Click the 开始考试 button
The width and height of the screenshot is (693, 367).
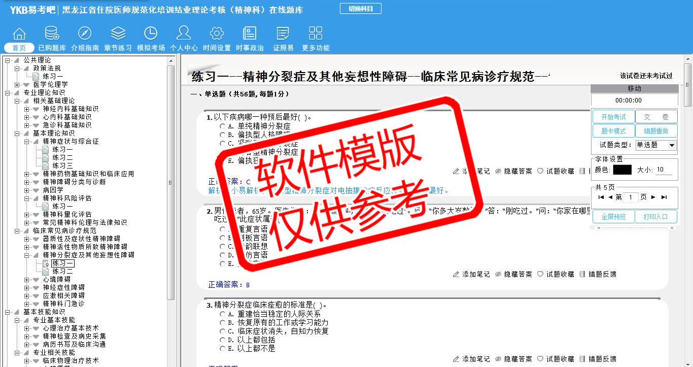click(x=613, y=117)
